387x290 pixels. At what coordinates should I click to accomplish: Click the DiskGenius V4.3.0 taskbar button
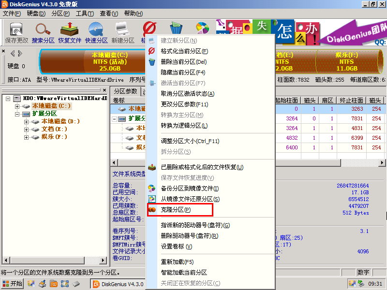tap(118, 284)
